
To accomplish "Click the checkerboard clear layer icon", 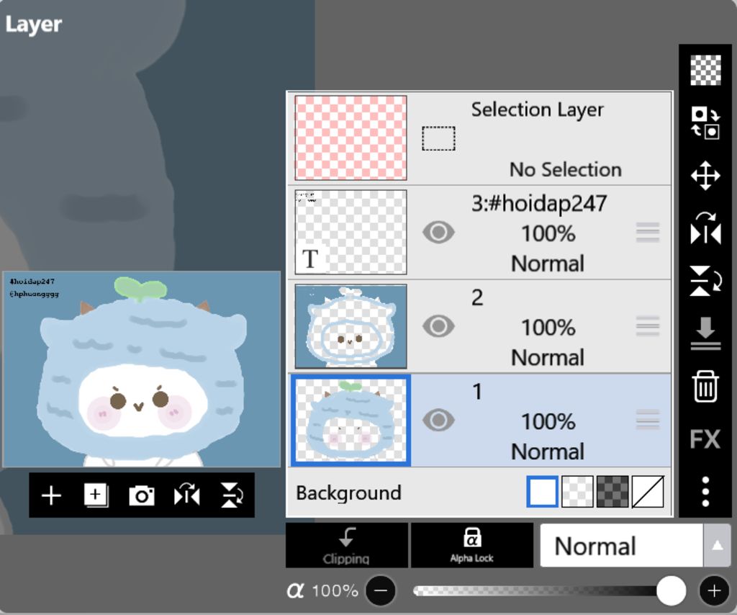I will click(705, 70).
